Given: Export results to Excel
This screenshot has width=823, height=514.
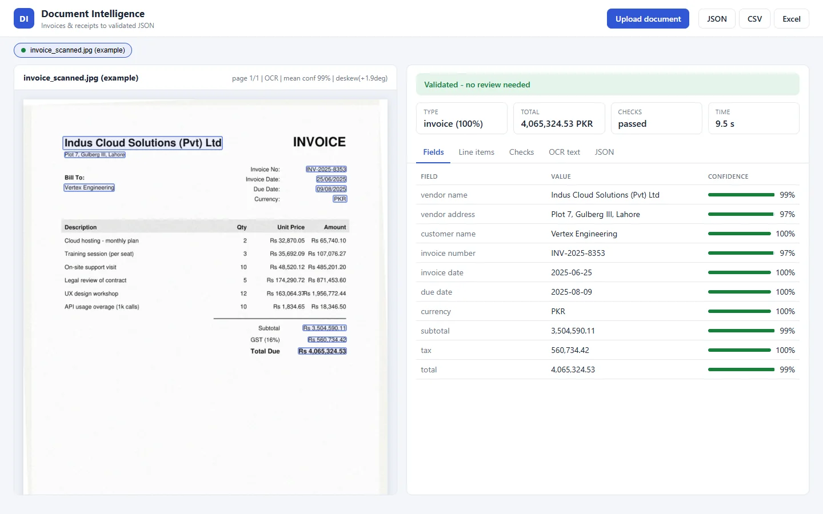Looking at the screenshot, I should [x=792, y=19].
